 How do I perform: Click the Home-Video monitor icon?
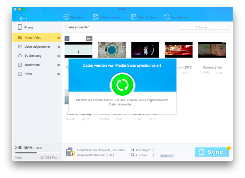[x=20, y=38]
